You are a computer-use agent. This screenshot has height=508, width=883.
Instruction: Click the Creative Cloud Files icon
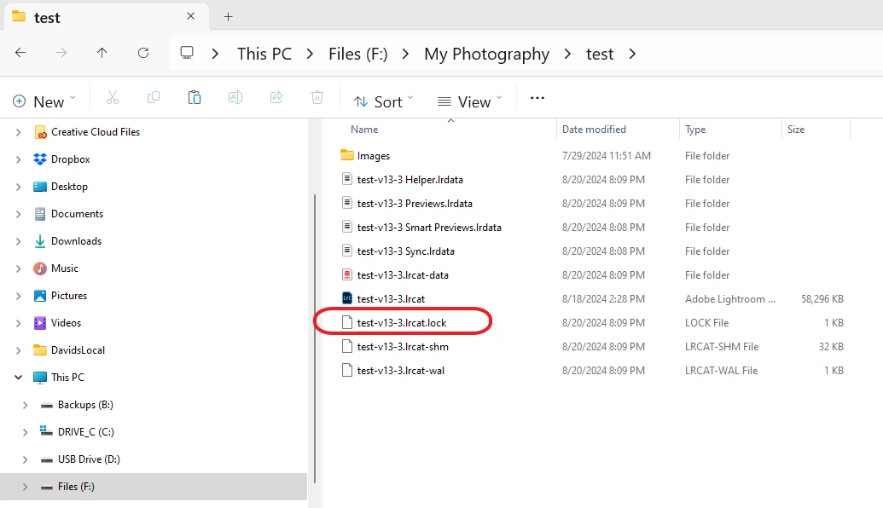click(x=41, y=132)
